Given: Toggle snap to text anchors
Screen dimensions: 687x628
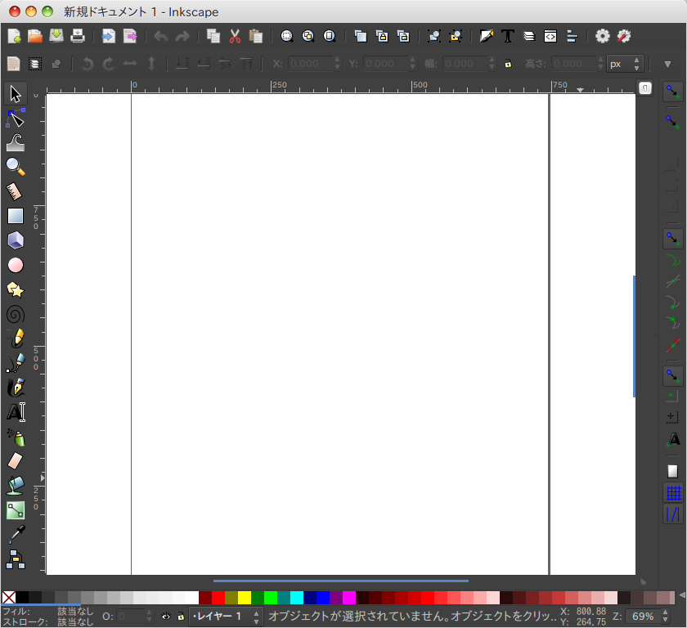Looking at the screenshot, I should click(673, 439).
